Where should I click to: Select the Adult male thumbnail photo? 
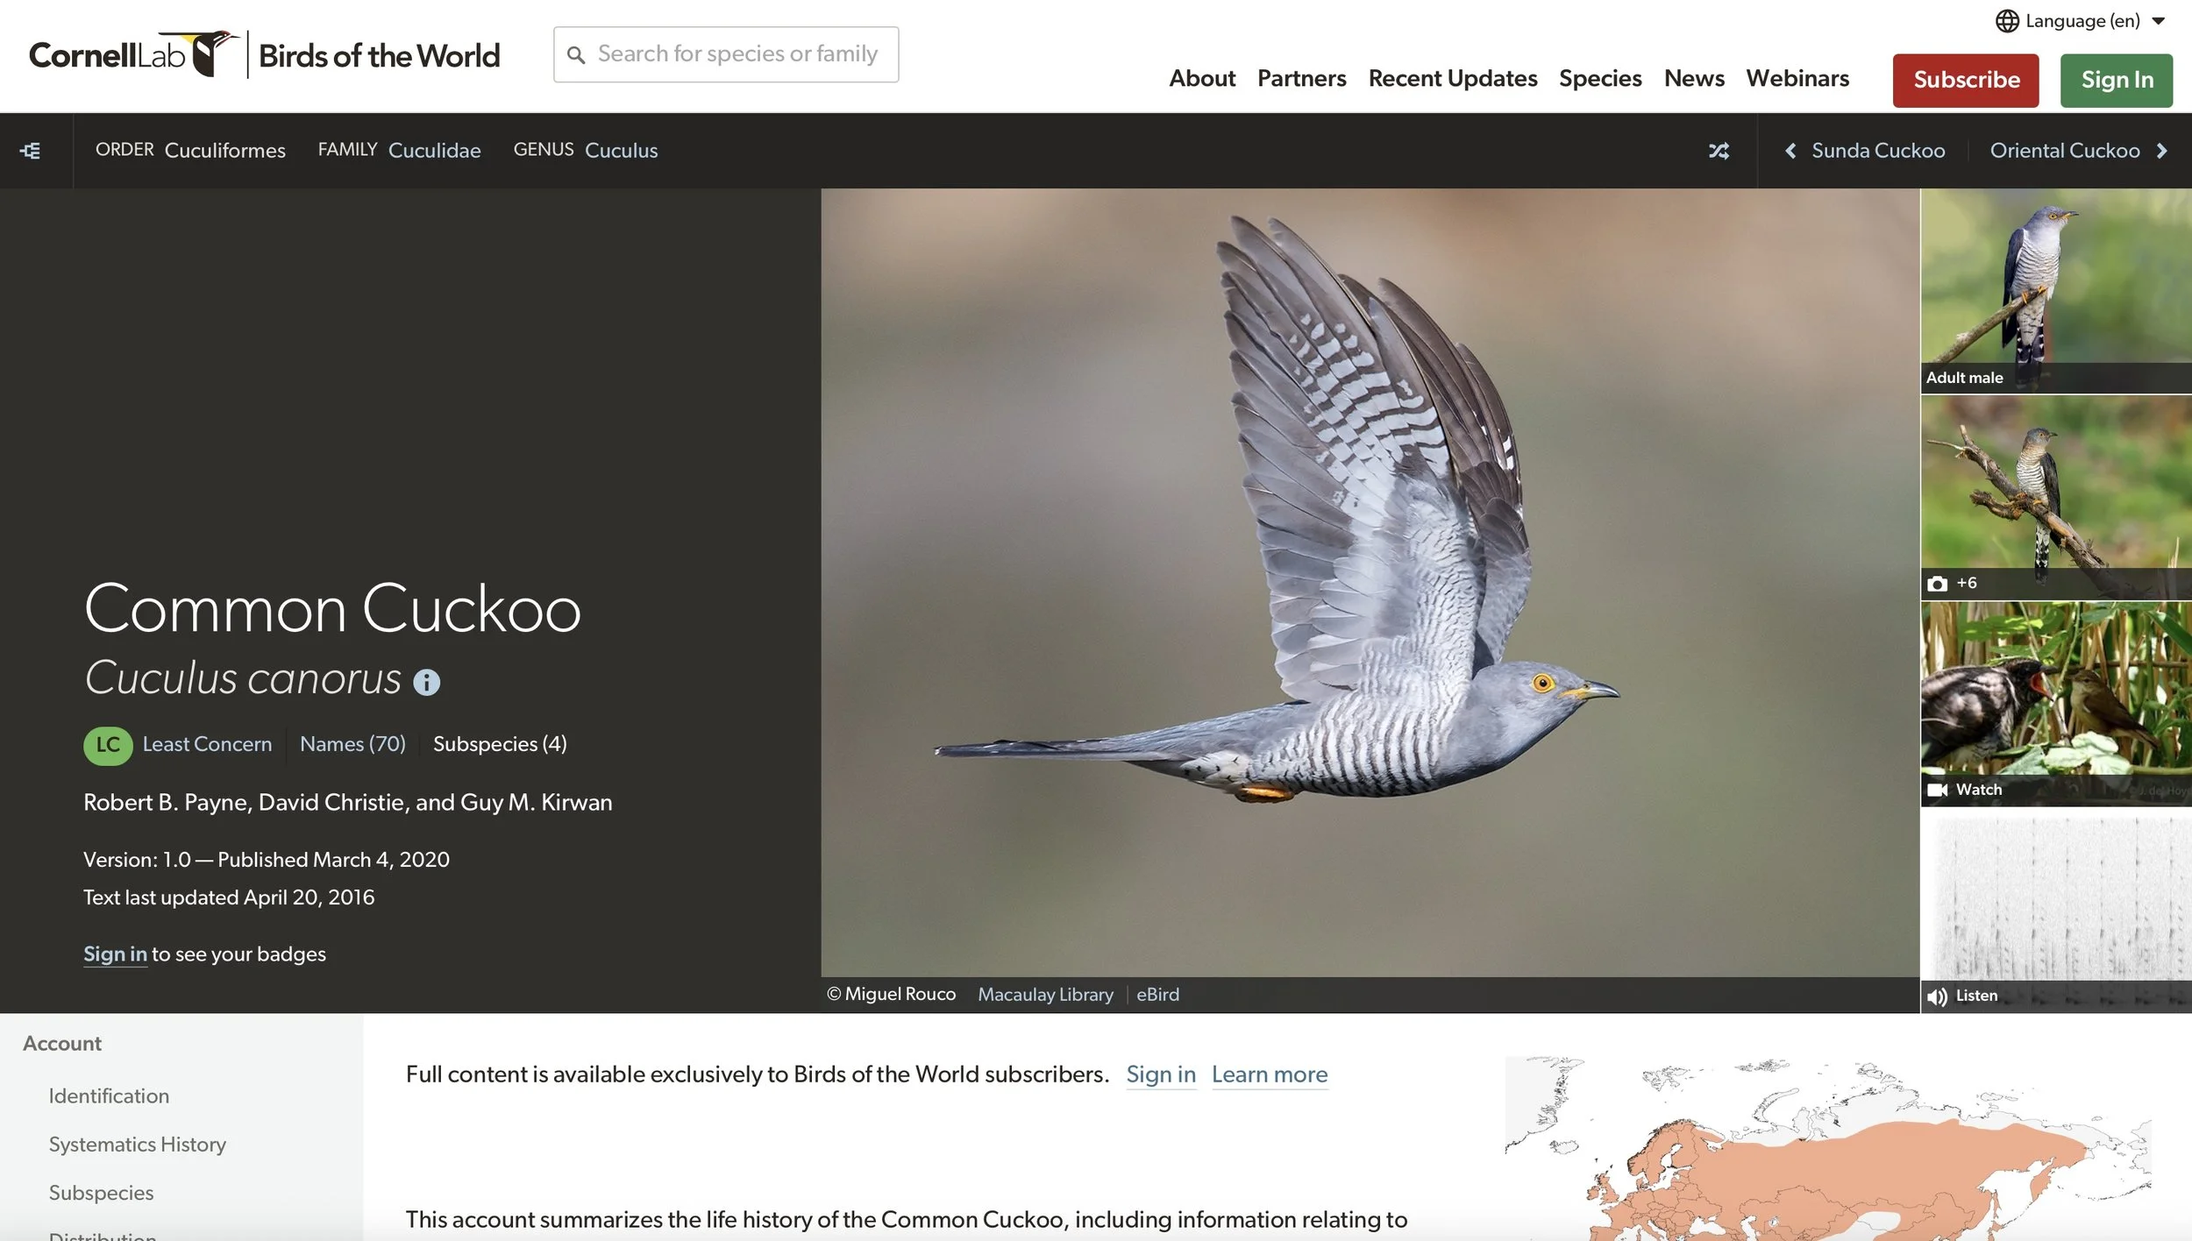(2054, 289)
